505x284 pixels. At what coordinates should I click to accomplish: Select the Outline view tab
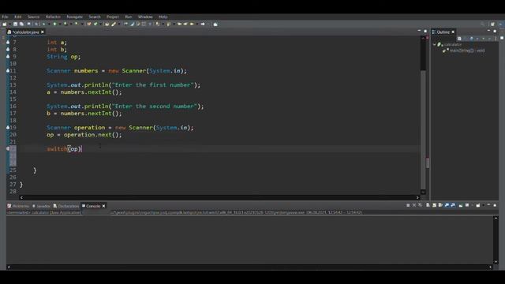(443, 32)
